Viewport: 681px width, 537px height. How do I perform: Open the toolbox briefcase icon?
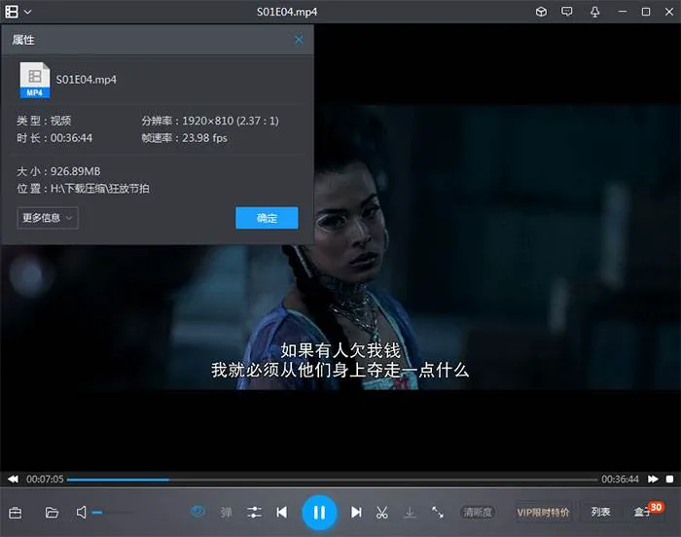[x=16, y=513]
